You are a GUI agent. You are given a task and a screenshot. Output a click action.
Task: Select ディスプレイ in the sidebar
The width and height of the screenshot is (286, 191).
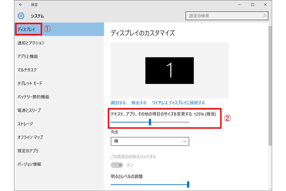59,29
